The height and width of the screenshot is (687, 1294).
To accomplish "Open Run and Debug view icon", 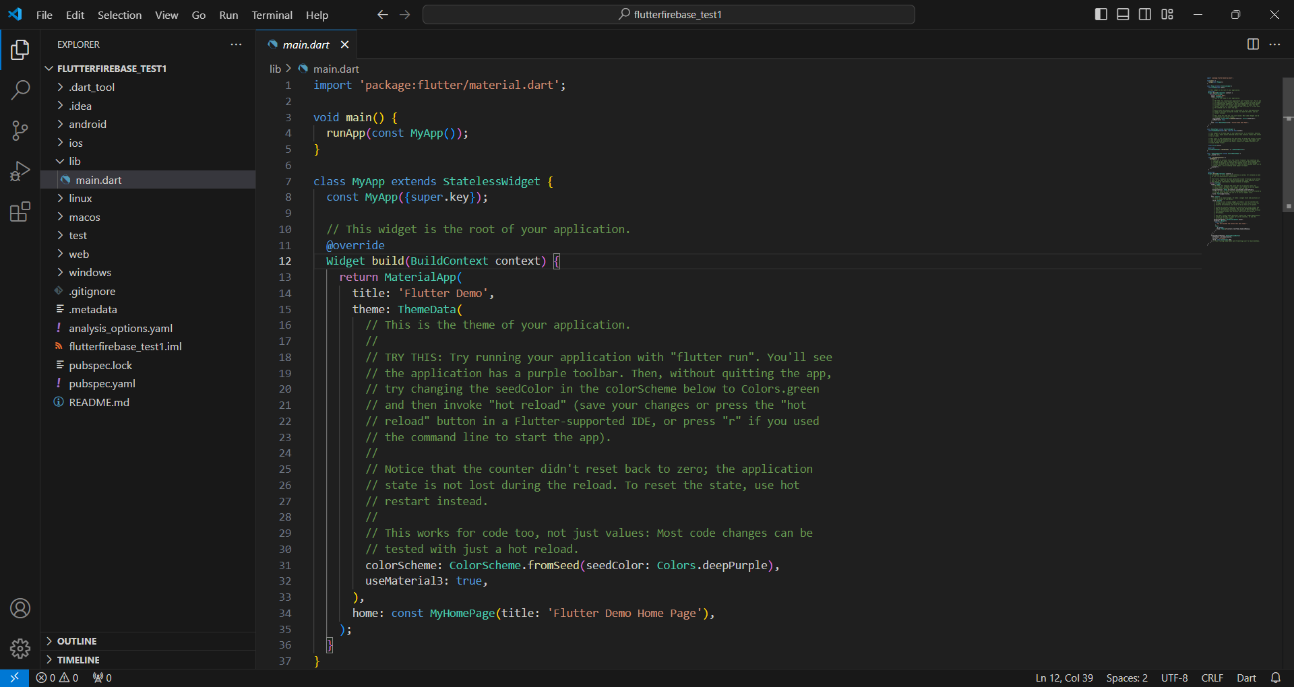I will 20,171.
